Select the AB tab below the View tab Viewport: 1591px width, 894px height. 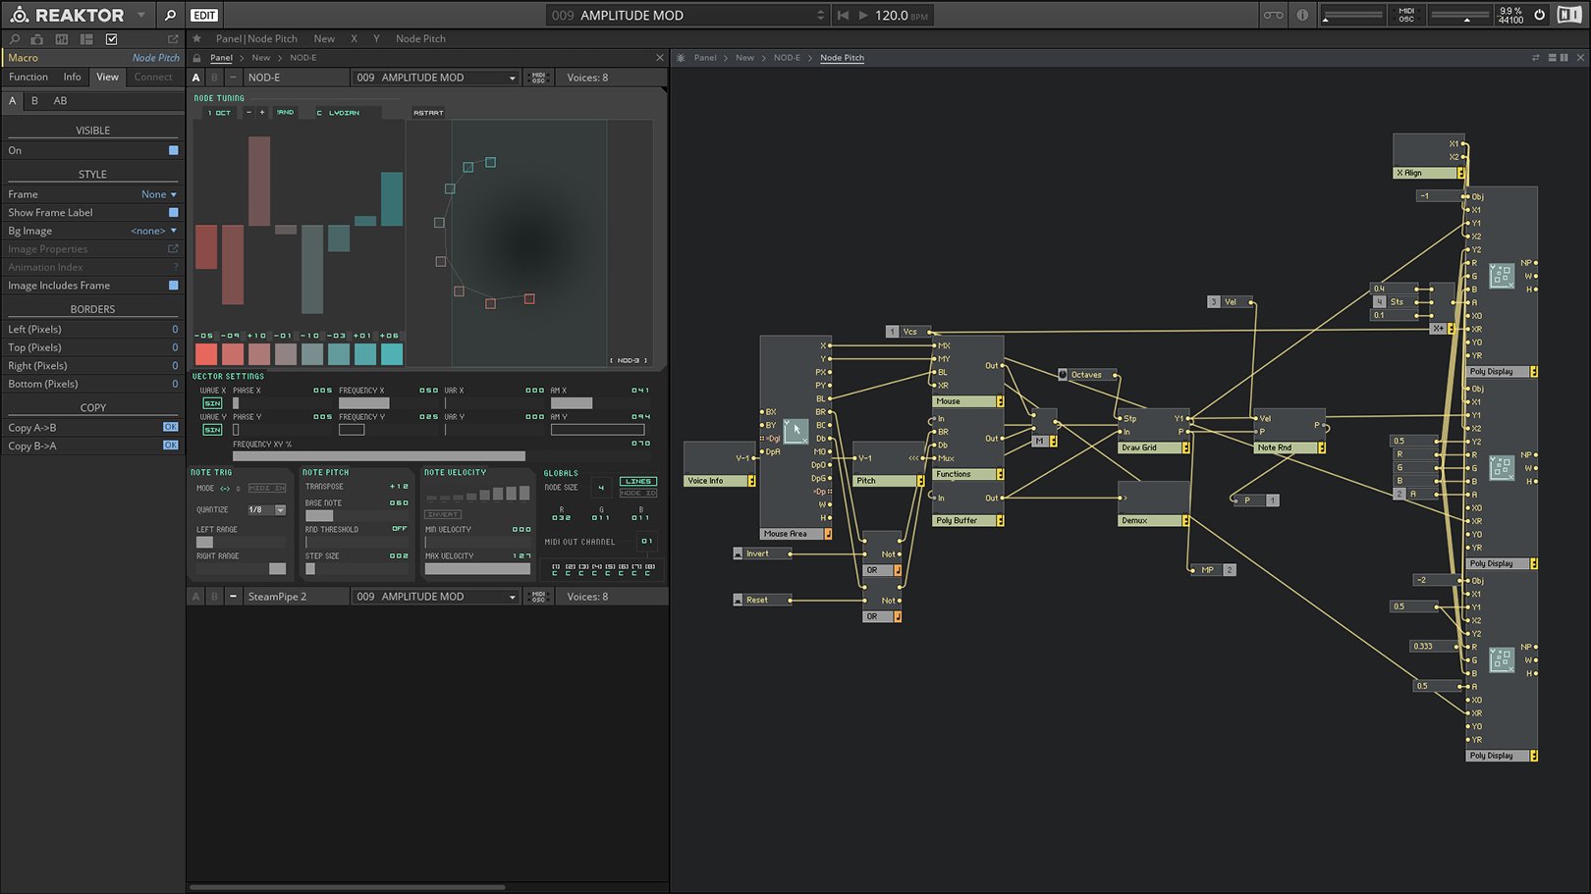tap(60, 100)
